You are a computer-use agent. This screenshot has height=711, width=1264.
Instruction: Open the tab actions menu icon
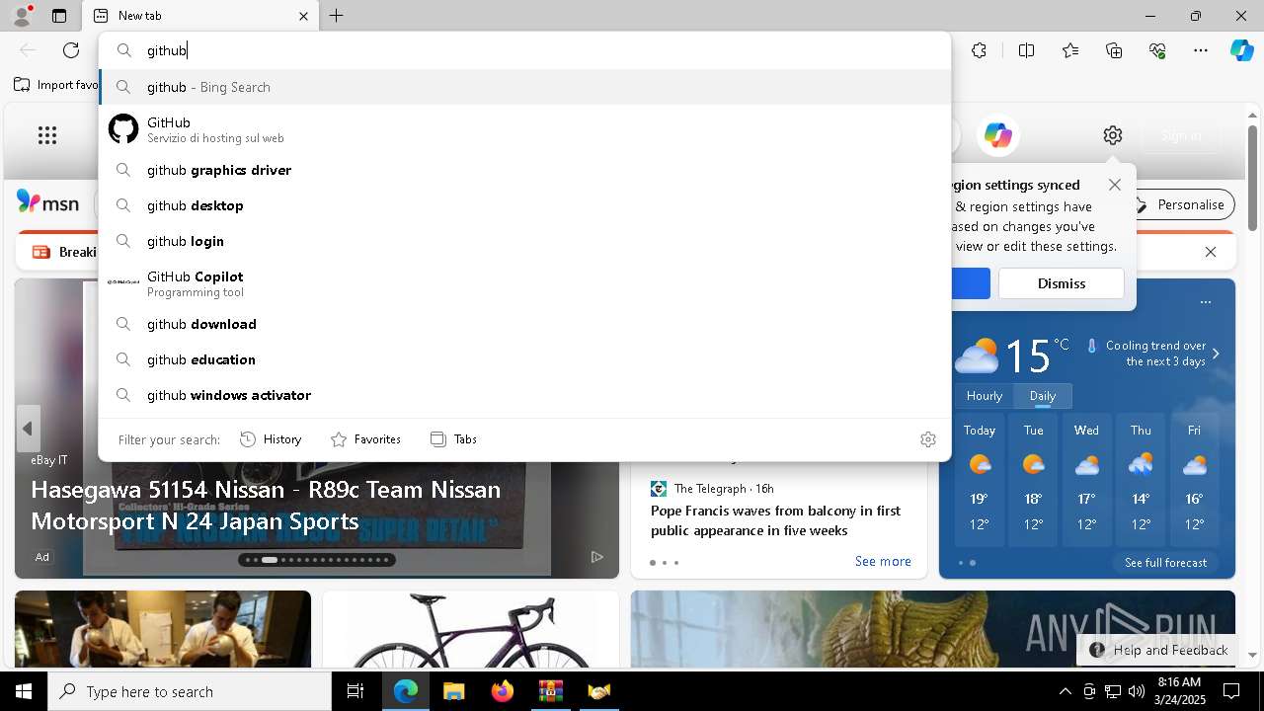59,16
